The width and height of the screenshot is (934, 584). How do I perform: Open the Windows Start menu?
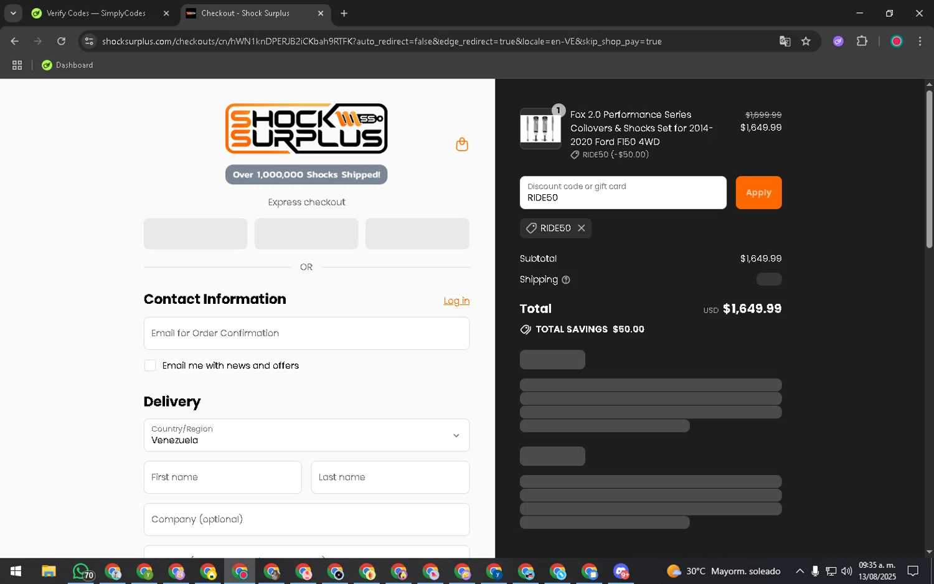16,571
